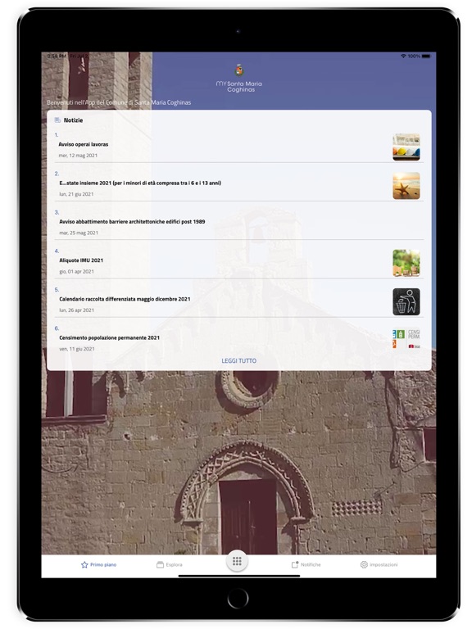The width and height of the screenshot is (472, 629).
Task: Click date 'gio, 01 apr 2021'
Action: point(76,272)
